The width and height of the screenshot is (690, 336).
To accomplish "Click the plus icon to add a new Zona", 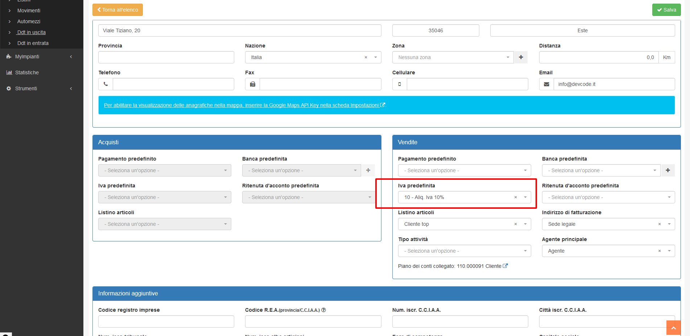I will (521, 57).
